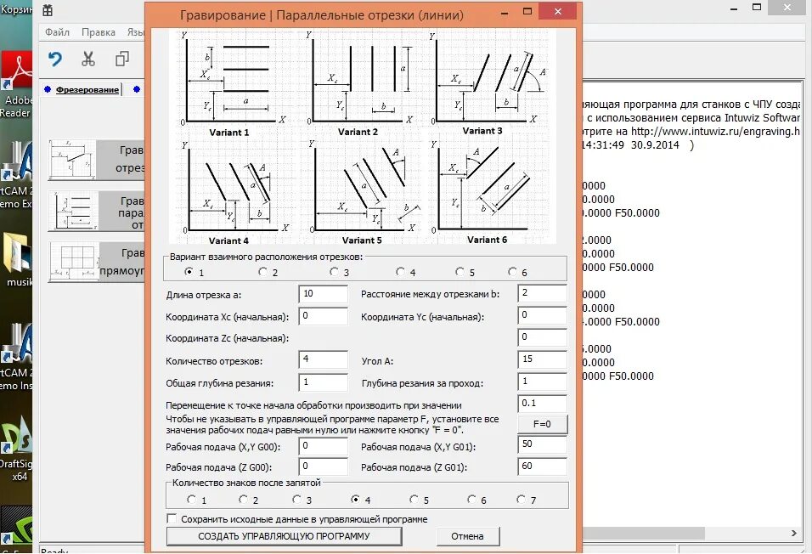This screenshot has width=812, height=554.
Task: Open engraving parallel segments sidebar item
Action: pyautogui.click(x=96, y=212)
